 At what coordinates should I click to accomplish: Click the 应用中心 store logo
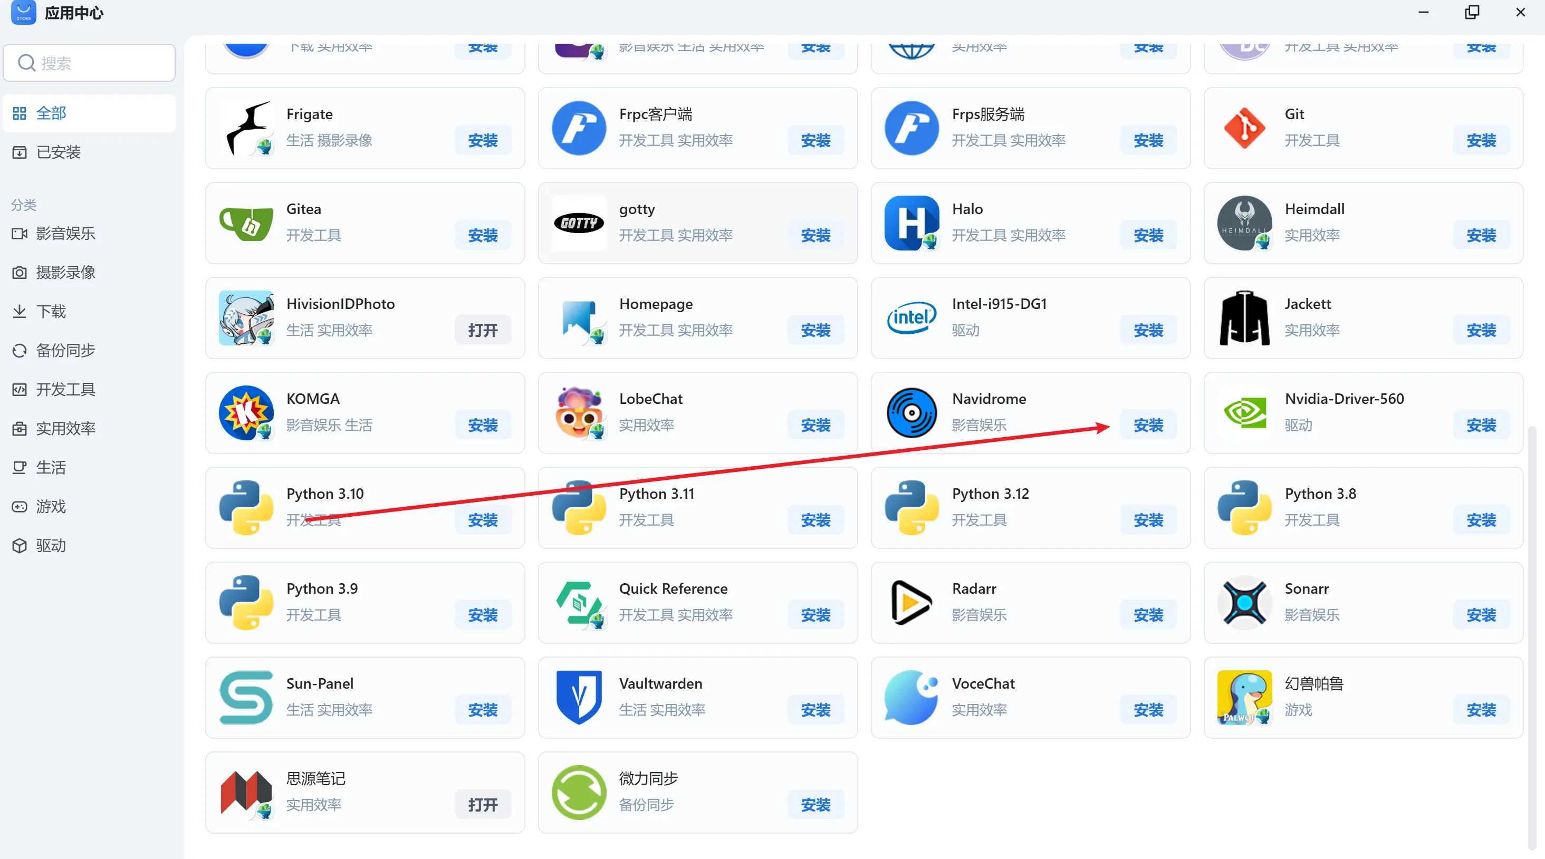[x=23, y=12]
